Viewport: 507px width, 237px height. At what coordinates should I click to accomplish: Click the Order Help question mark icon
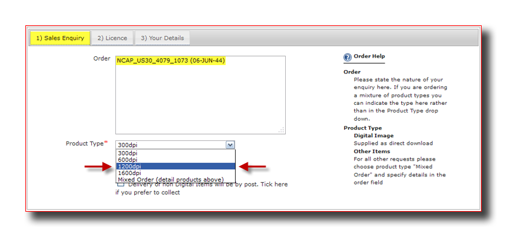point(347,58)
